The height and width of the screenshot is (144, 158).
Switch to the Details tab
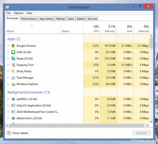pyautogui.click(x=81, y=19)
